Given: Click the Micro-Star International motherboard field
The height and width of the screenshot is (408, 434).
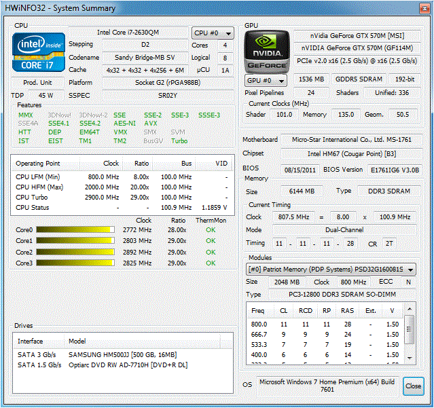Looking at the screenshot, I should tap(352, 140).
